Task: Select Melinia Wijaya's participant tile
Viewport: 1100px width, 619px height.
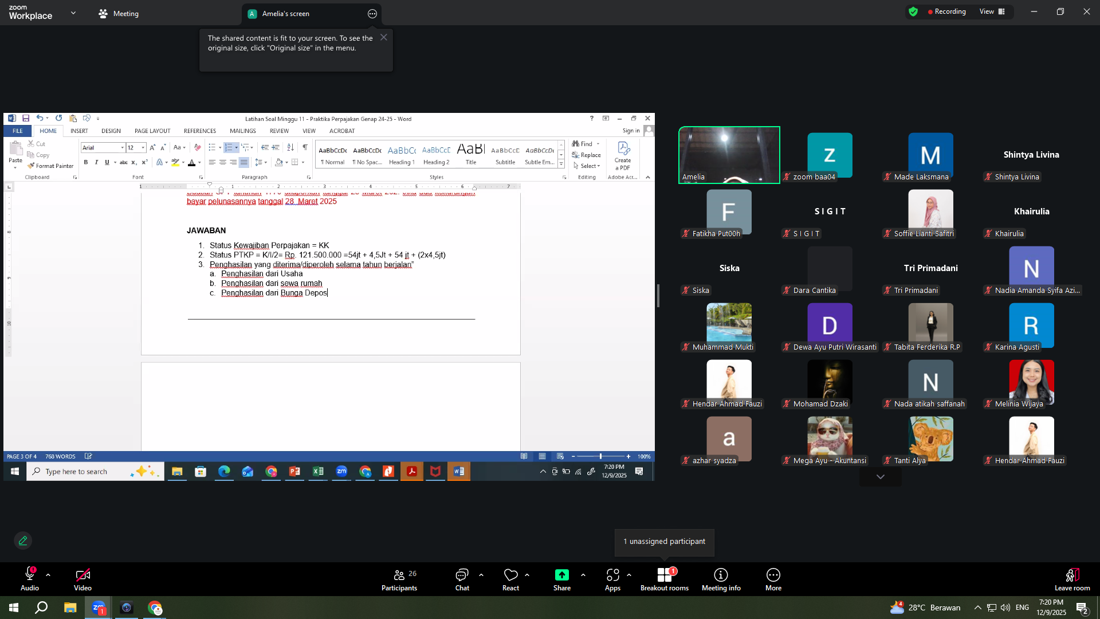Action: (1031, 383)
